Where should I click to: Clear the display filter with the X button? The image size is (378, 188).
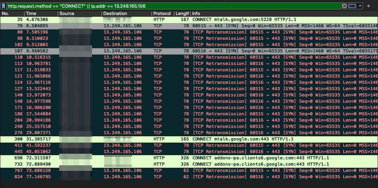344,6
